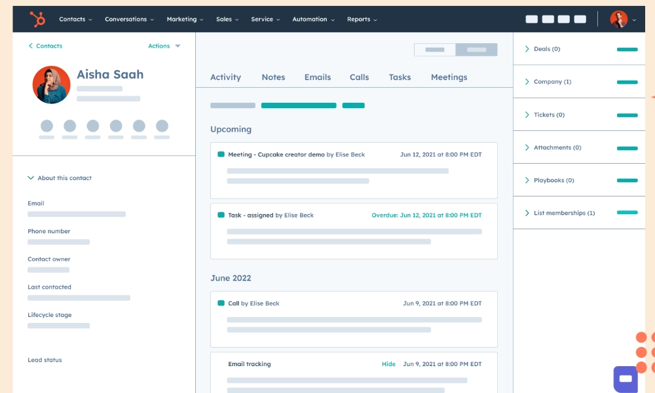This screenshot has height=393, width=655.
Task: Switch to the Activity tab
Action: (x=225, y=77)
